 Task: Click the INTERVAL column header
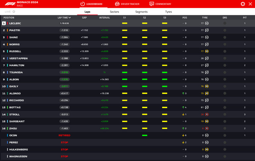pos(104,18)
